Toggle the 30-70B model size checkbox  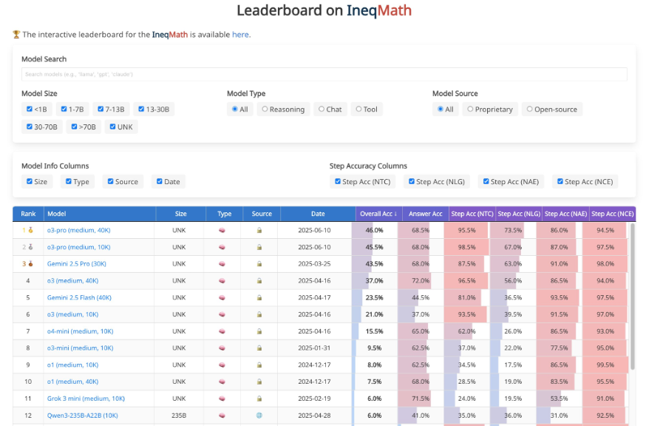(30, 126)
